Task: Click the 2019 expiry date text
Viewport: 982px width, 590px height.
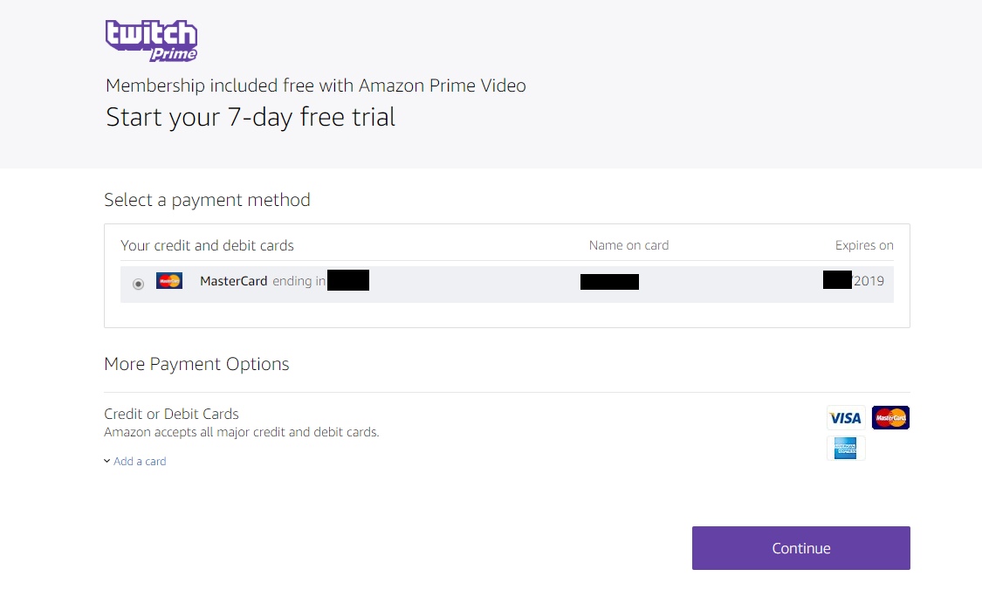Action: click(x=869, y=281)
